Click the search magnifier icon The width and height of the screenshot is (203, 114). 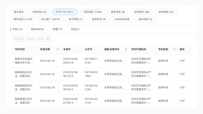[x=48, y=39]
